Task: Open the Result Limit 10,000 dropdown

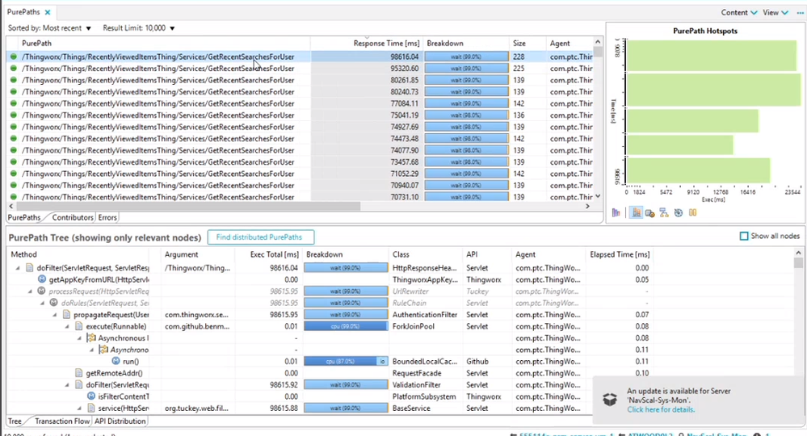Action: pos(139,28)
